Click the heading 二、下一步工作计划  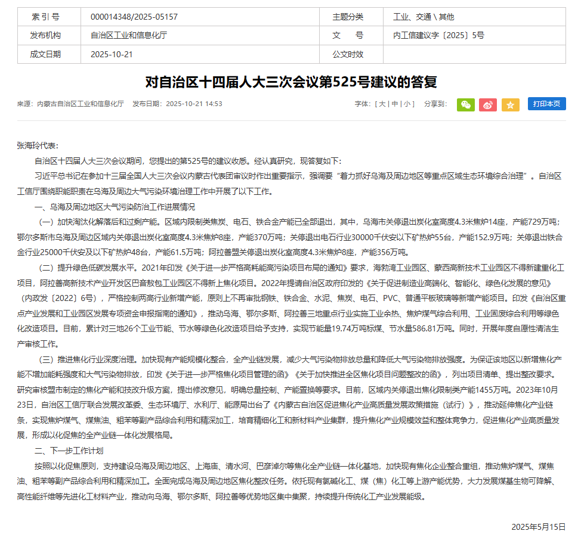(69, 451)
